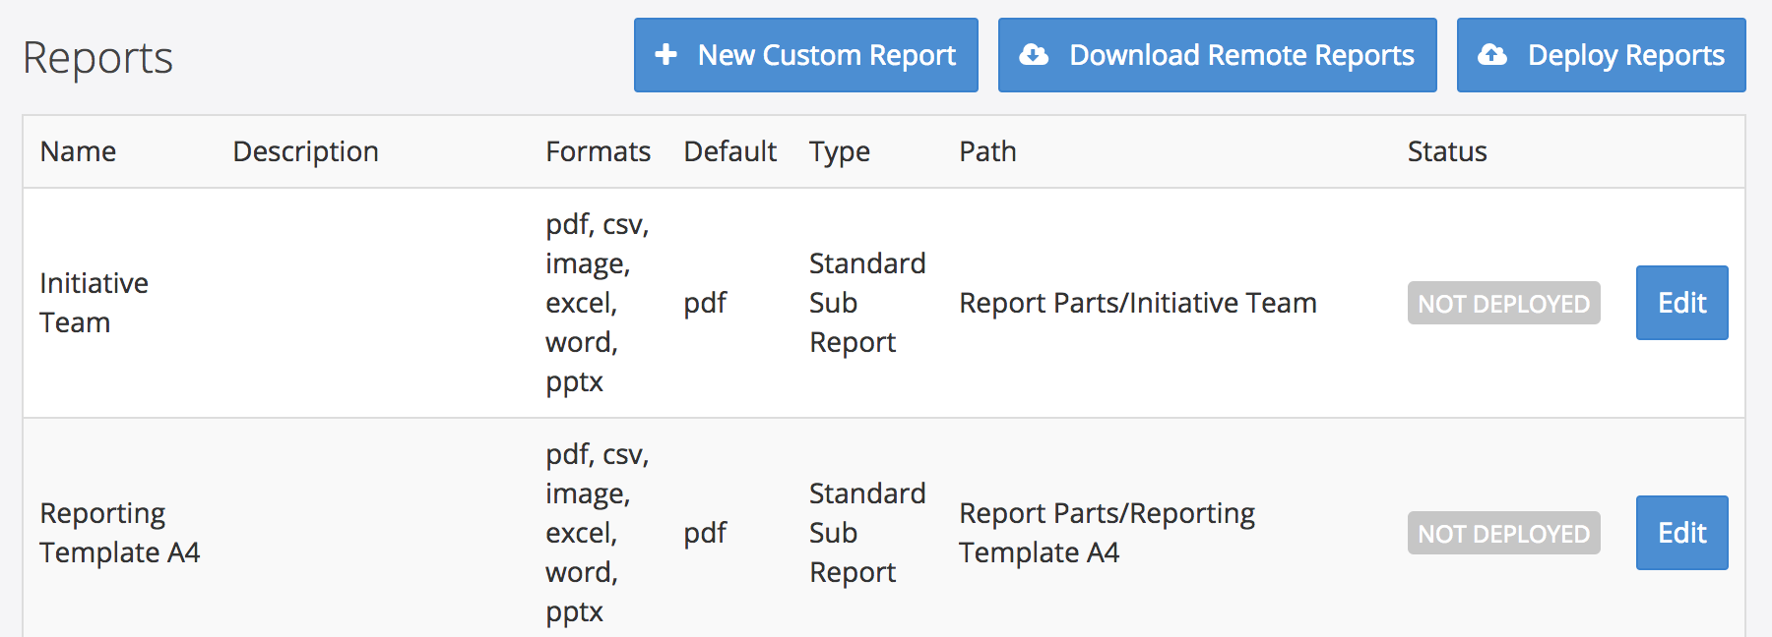Click the Formats column header
Viewport: 1772px width, 637px height.
click(598, 151)
